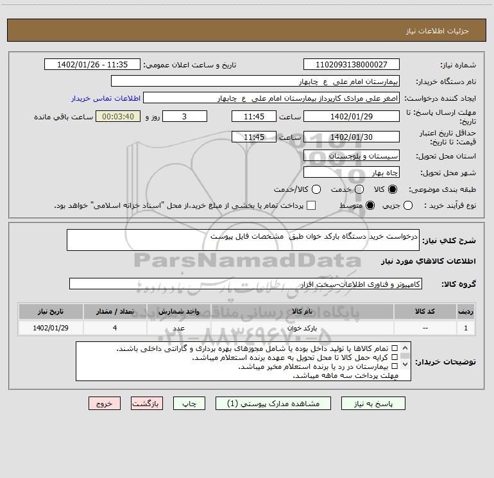The image size is (494, 478).
Task: Click the ردیف column header
Action: click(x=466, y=312)
